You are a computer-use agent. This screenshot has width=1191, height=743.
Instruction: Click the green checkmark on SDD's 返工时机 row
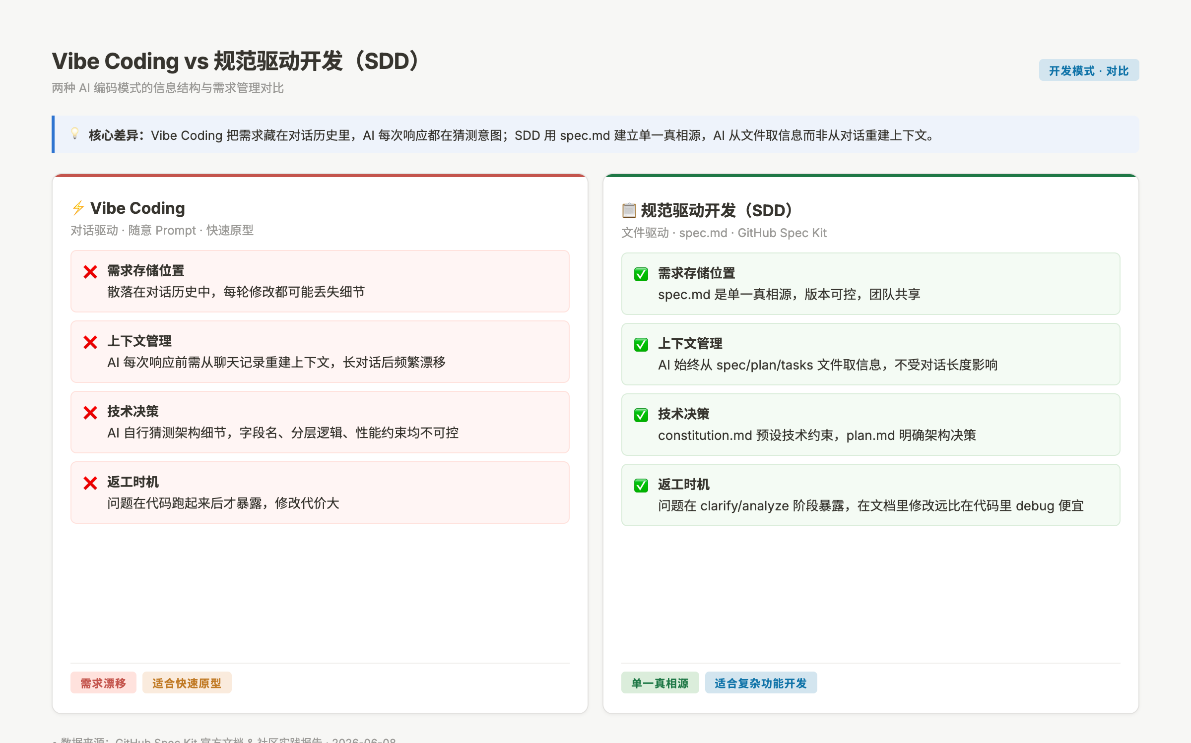tap(641, 486)
